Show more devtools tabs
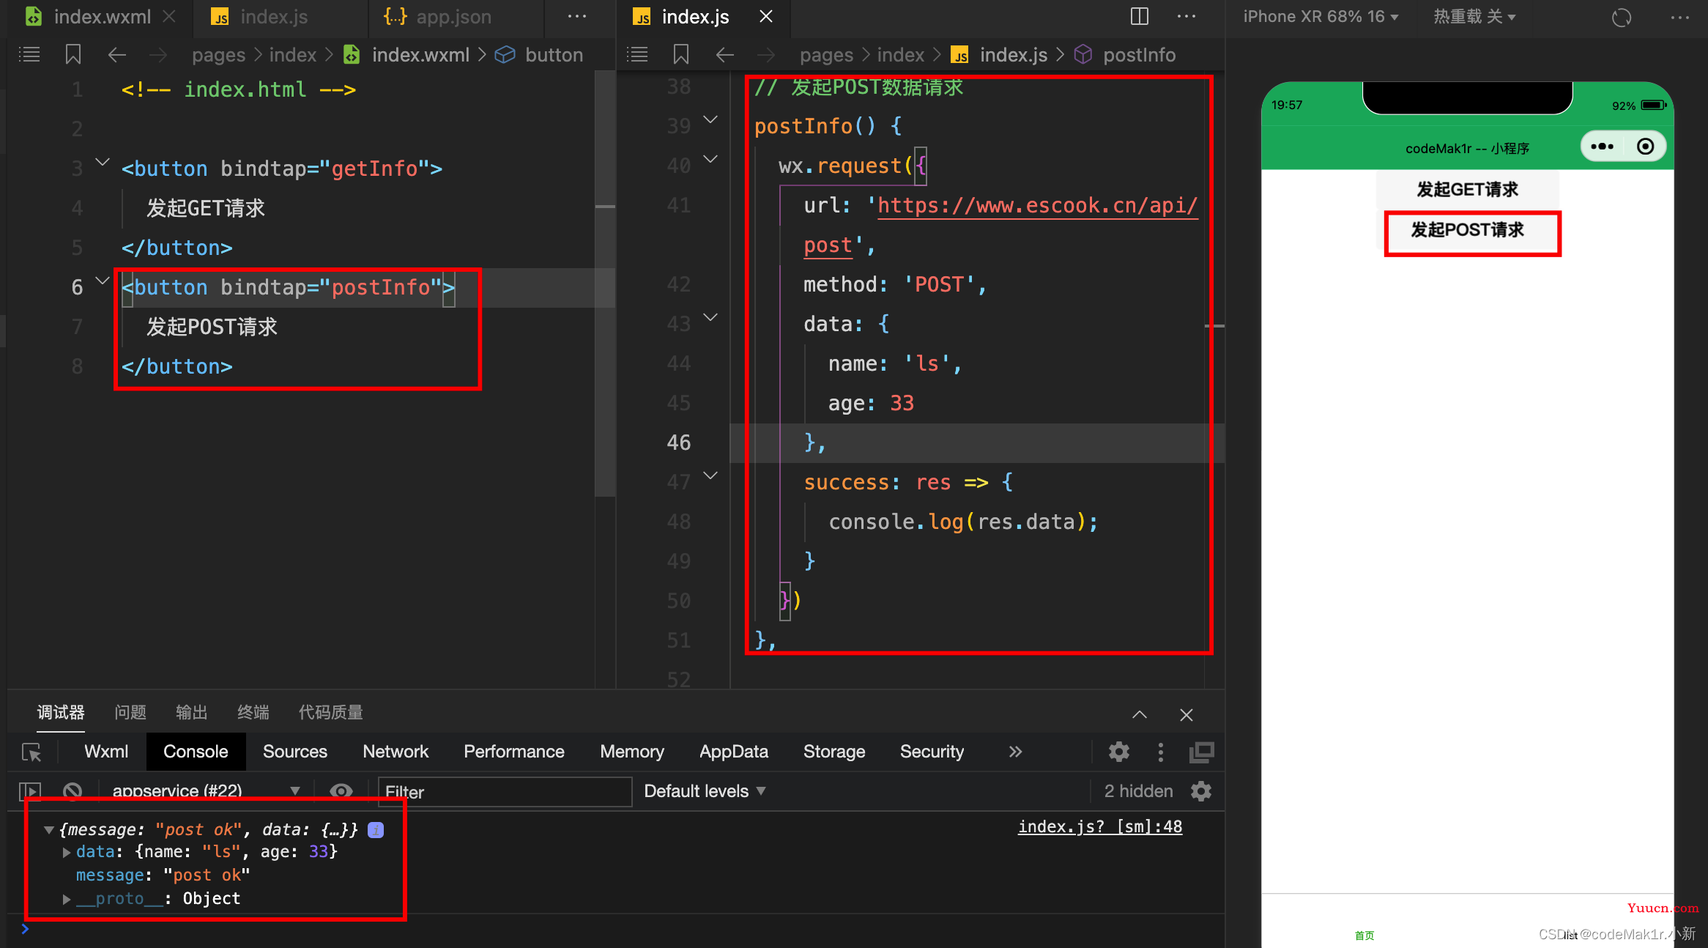This screenshot has width=1708, height=948. tap(1015, 752)
